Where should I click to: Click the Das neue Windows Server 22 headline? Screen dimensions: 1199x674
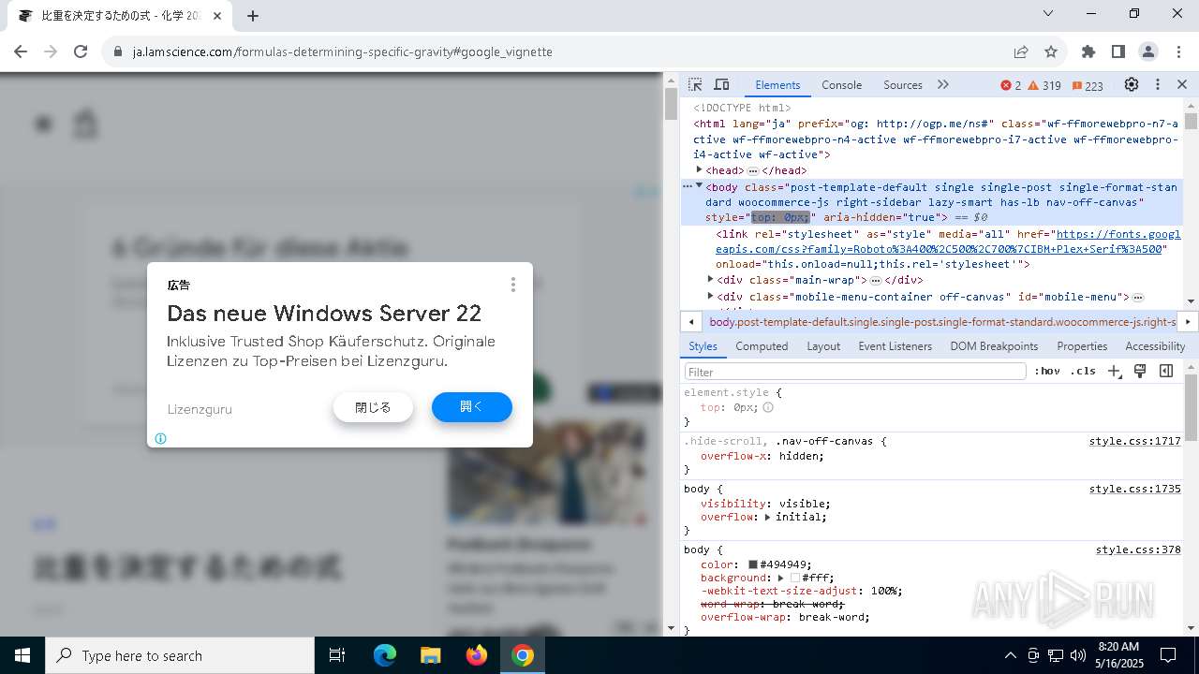click(324, 313)
